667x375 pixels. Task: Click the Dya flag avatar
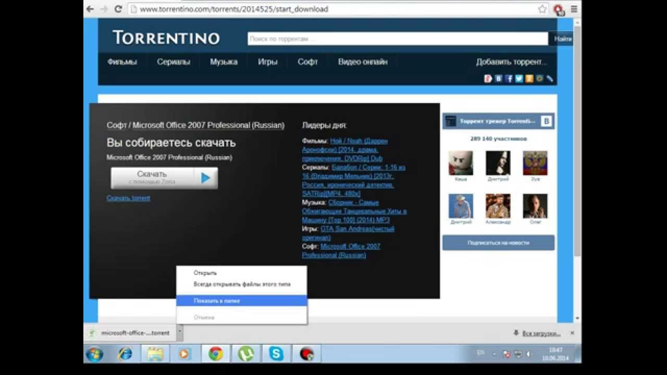[x=535, y=162]
